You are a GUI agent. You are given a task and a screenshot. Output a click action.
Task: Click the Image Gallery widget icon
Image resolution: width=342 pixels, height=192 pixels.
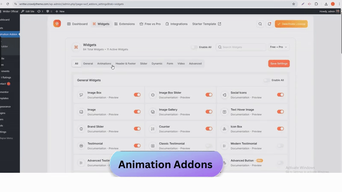(153, 112)
